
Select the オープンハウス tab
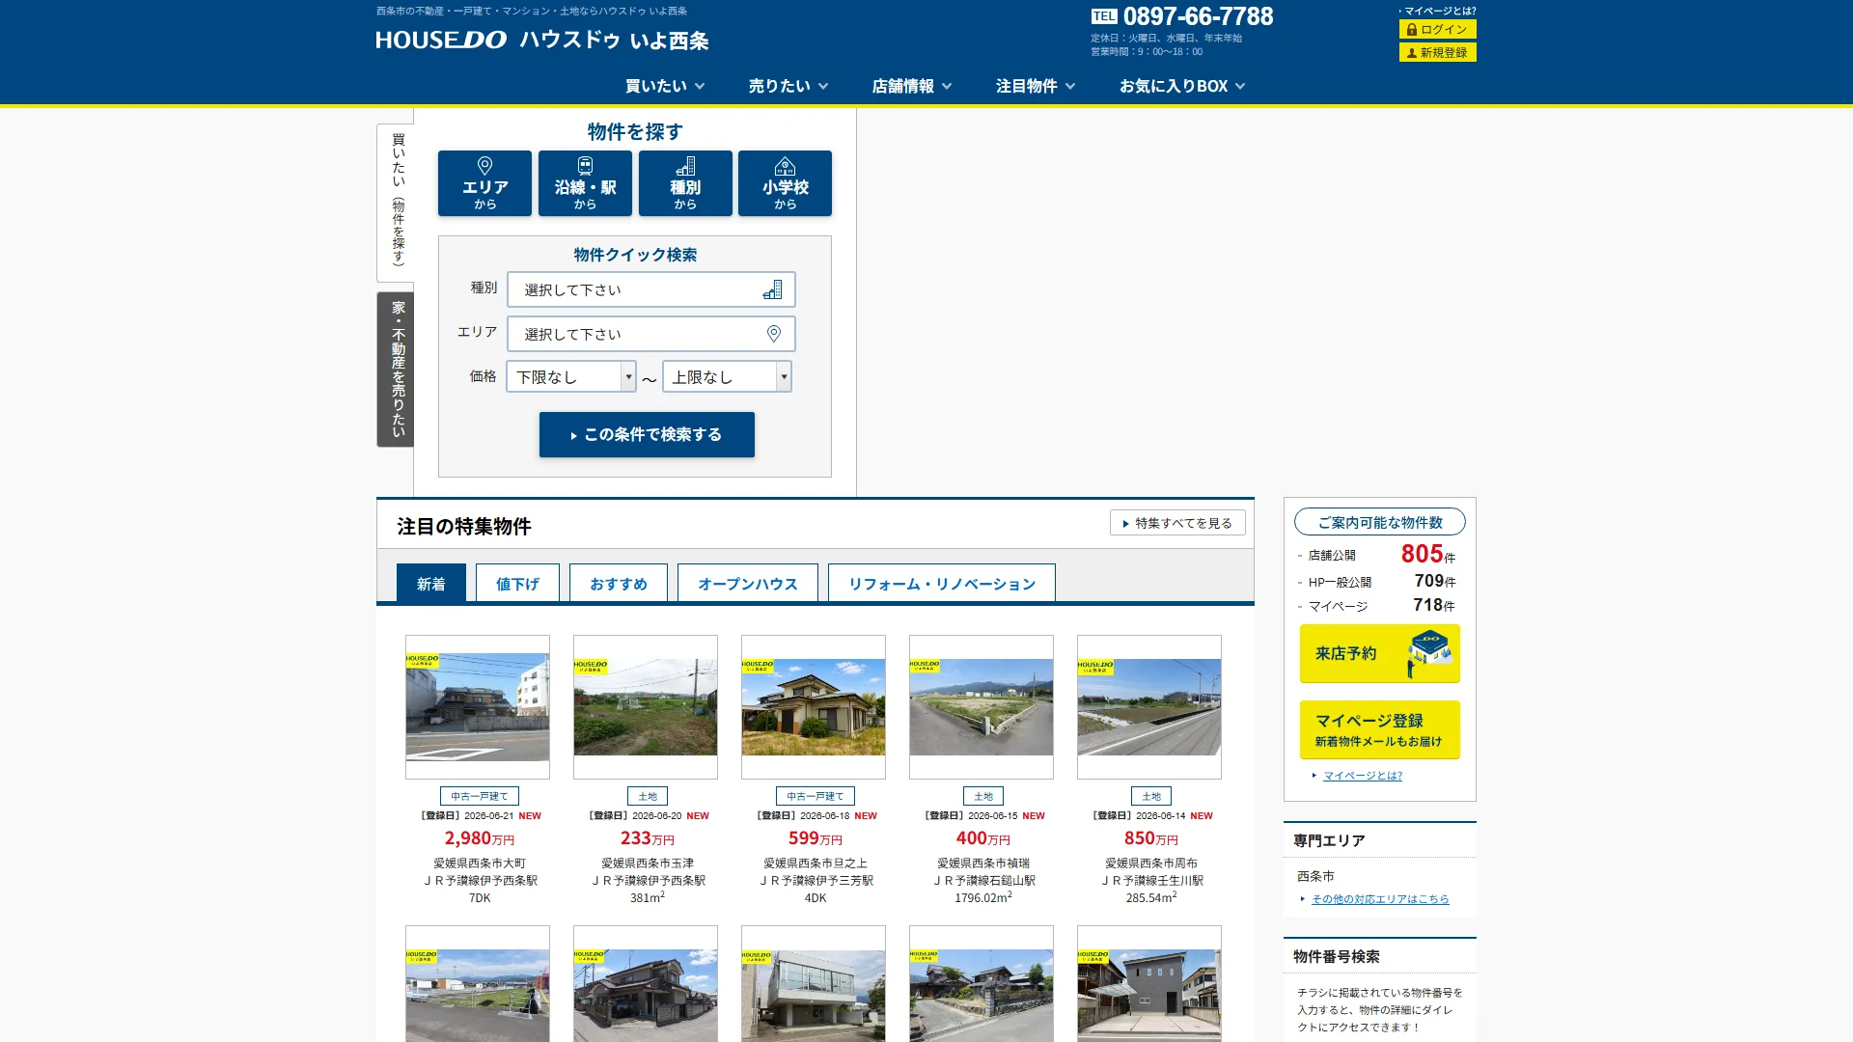[x=748, y=583]
